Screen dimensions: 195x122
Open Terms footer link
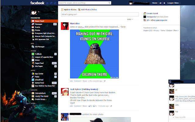tap(163, 30)
